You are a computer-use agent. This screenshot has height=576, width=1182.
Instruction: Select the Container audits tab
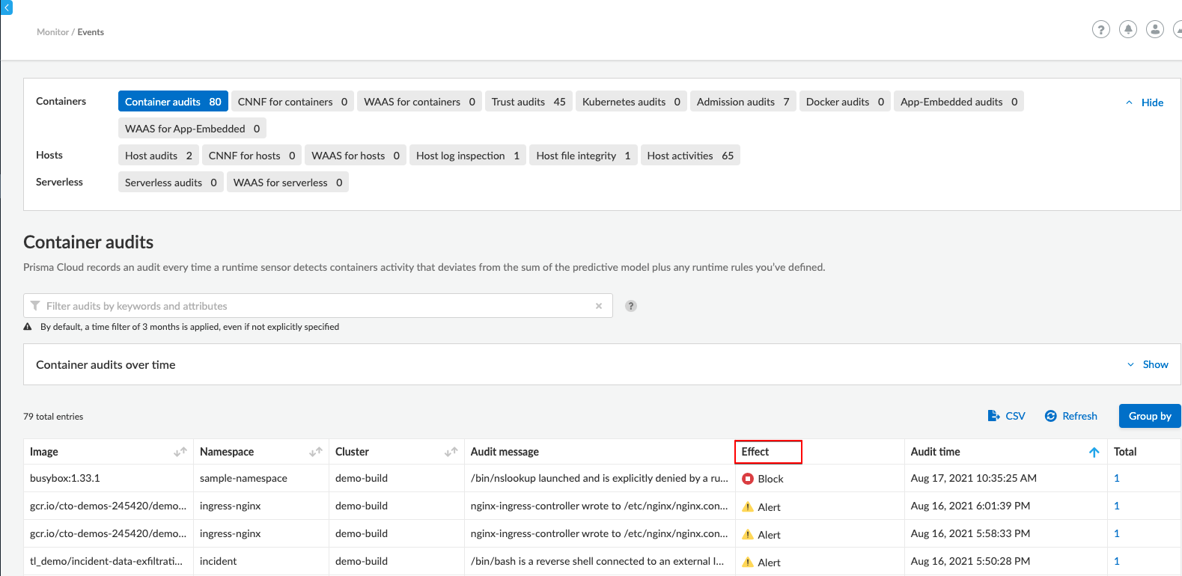pyautogui.click(x=173, y=102)
